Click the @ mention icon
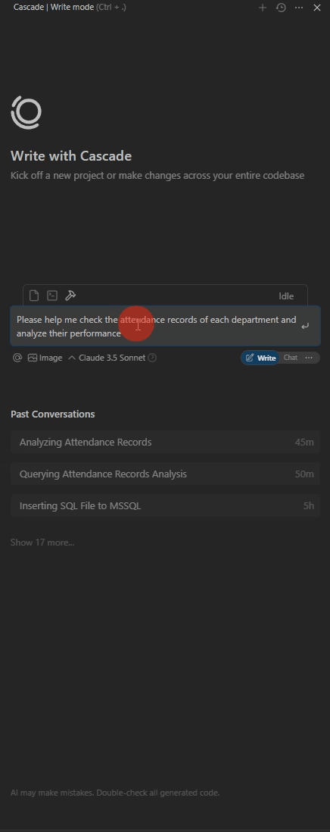This screenshot has width=330, height=832. pyautogui.click(x=17, y=358)
